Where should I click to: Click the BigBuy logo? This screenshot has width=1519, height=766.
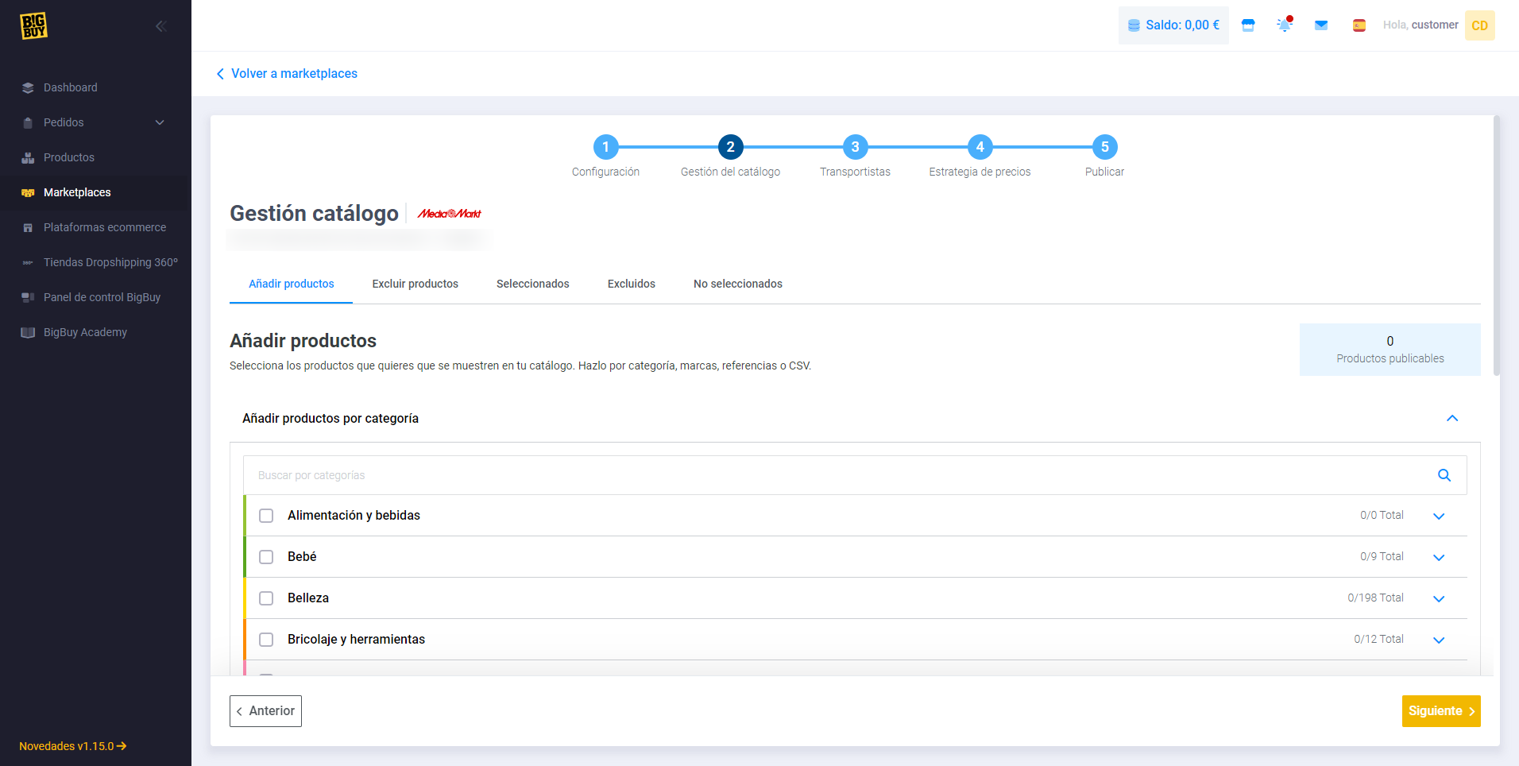[x=33, y=26]
